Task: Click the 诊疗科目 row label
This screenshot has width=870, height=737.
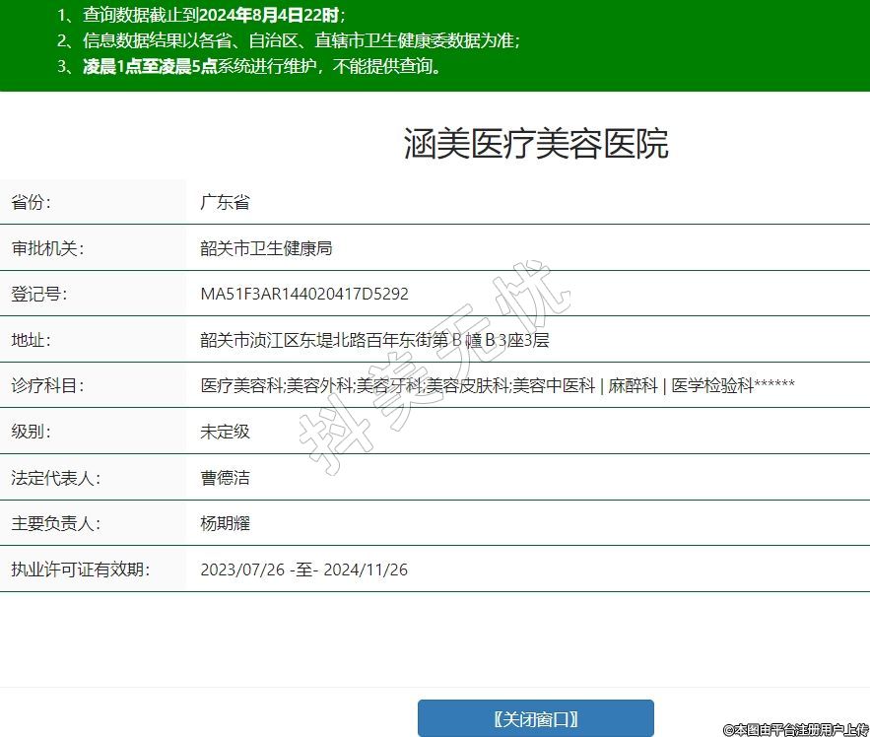Action: click(x=47, y=385)
